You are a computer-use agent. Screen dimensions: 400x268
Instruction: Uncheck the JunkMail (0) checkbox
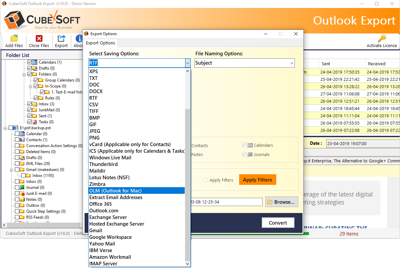(30, 110)
